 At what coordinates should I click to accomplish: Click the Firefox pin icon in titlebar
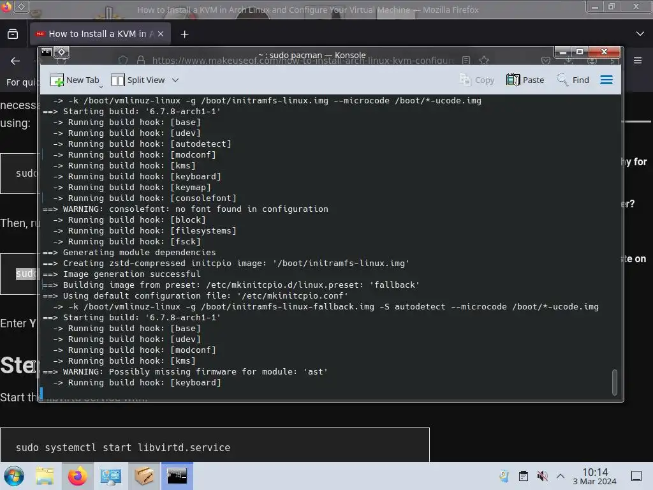22,6
